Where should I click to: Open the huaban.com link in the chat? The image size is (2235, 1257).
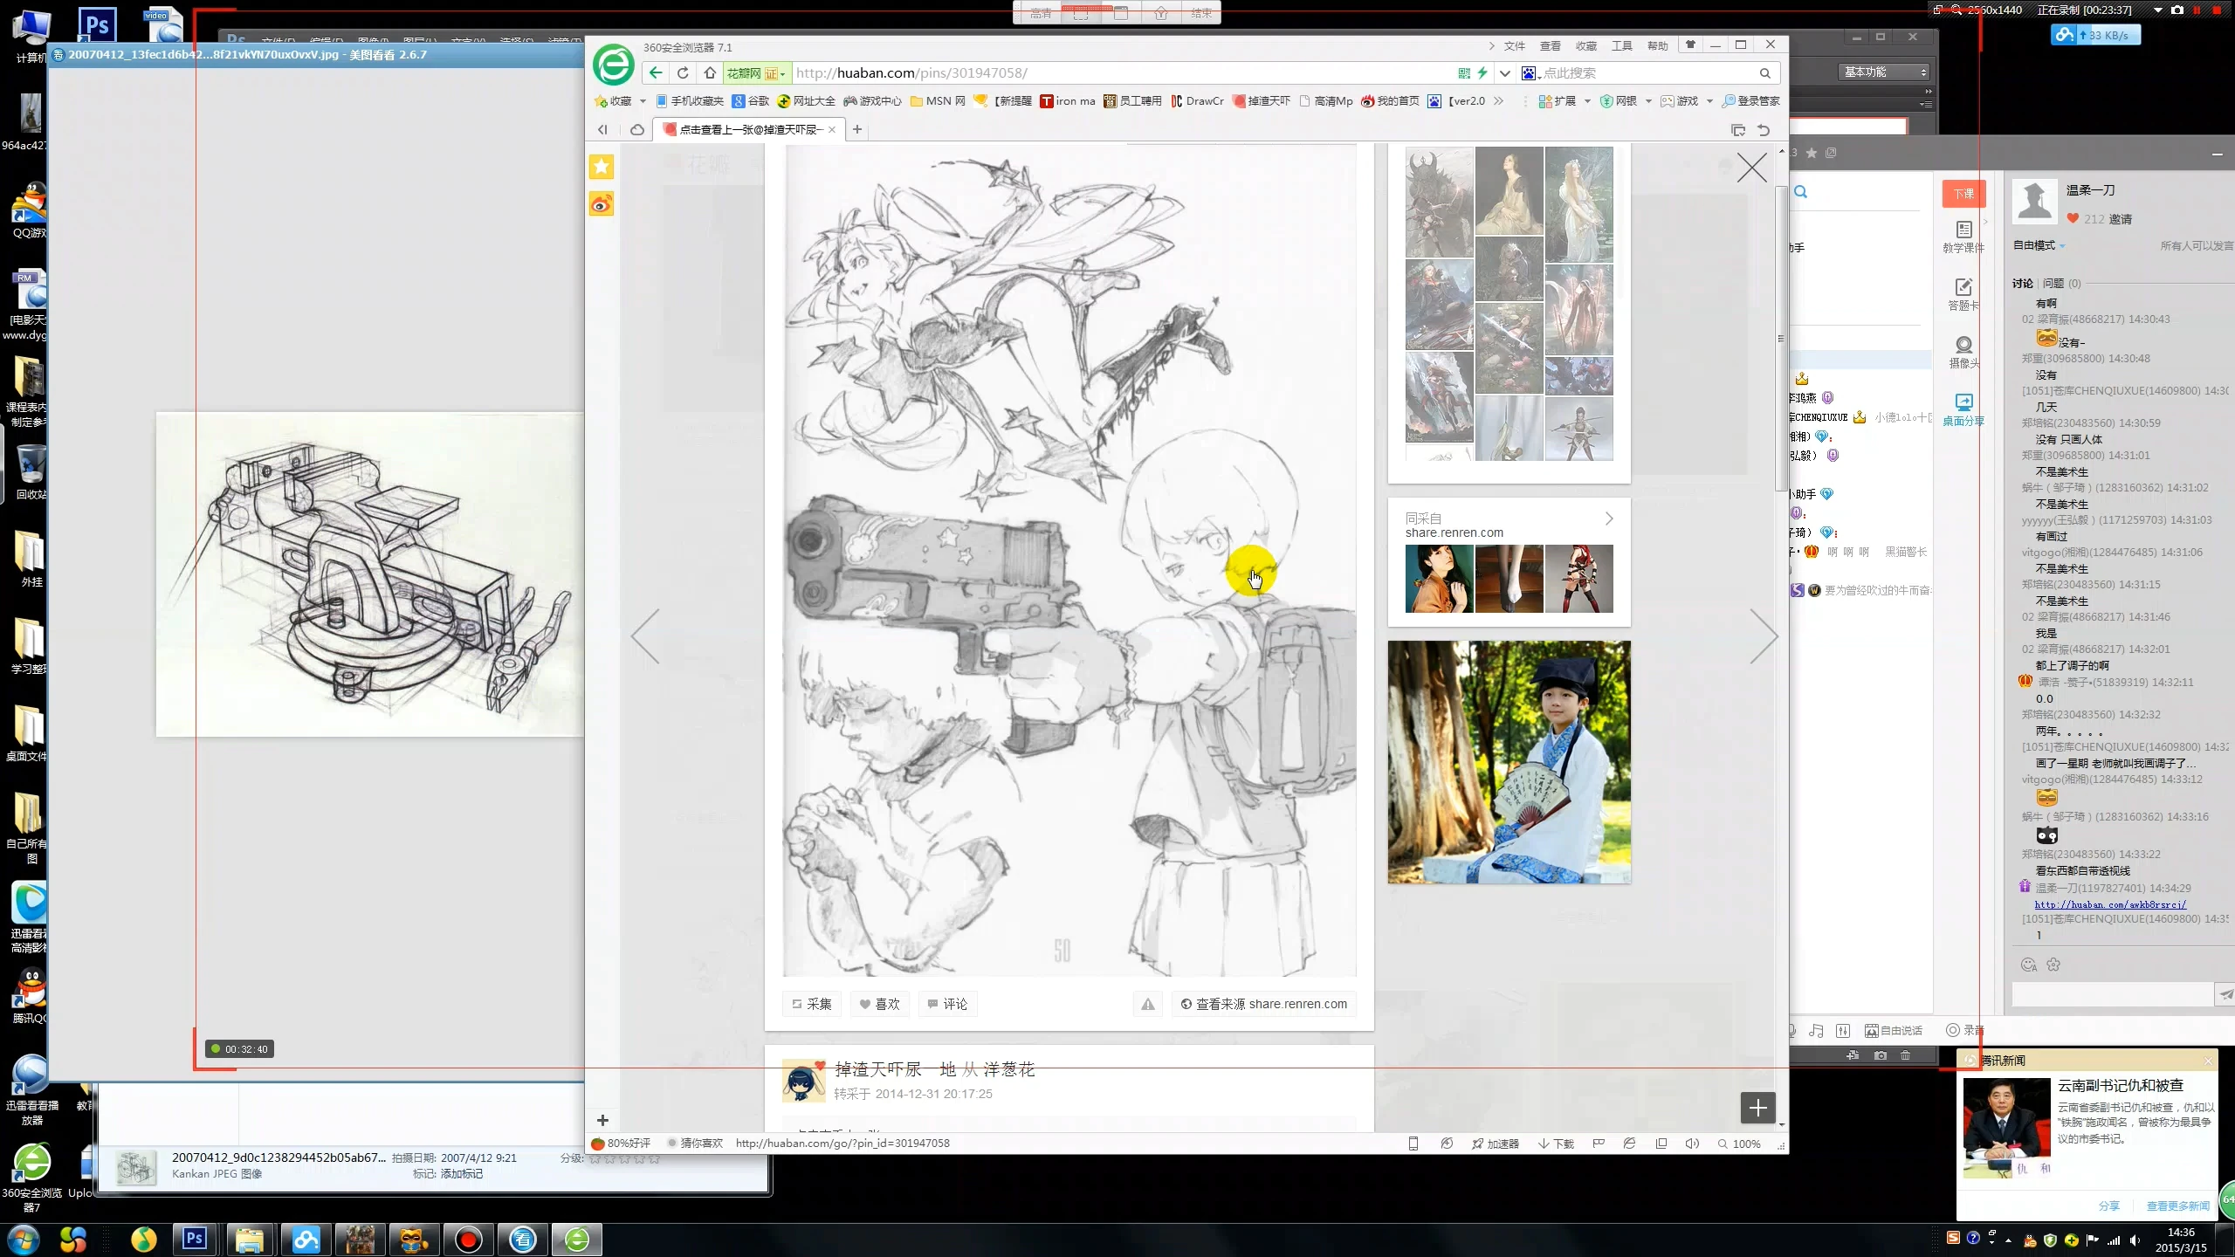point(2110,904)
